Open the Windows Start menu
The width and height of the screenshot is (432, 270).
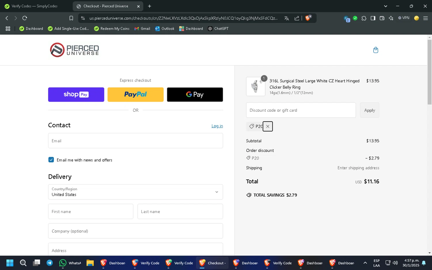point(10,263)
